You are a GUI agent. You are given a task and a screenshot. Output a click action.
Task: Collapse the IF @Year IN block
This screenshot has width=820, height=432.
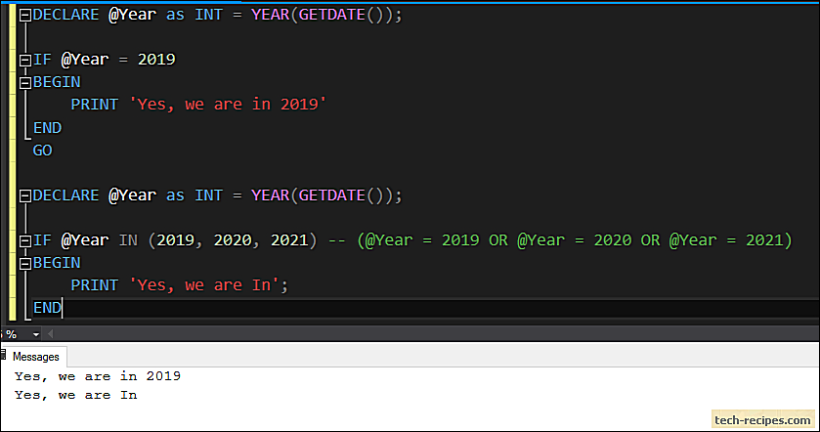24,241
